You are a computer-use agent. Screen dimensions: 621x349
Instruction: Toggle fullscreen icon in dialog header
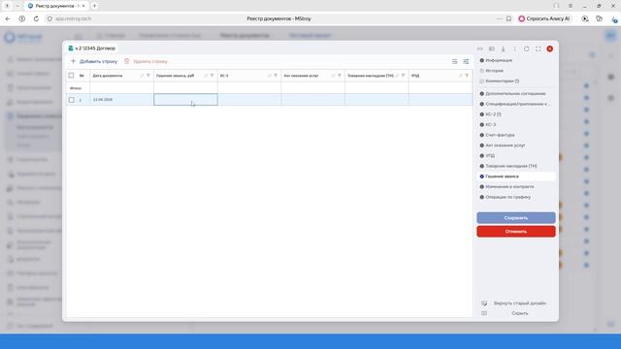tap(538, 48)
